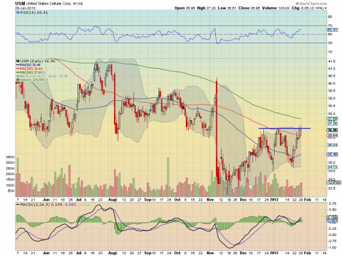Click the boxed 60.41 tag on the RSI axis

(332, 30)
